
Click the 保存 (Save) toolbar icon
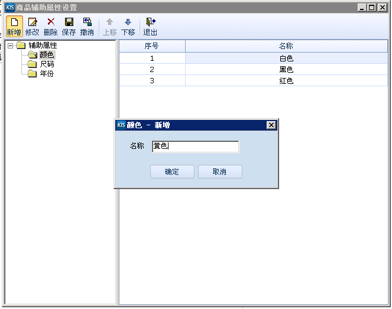pos(69,22)
